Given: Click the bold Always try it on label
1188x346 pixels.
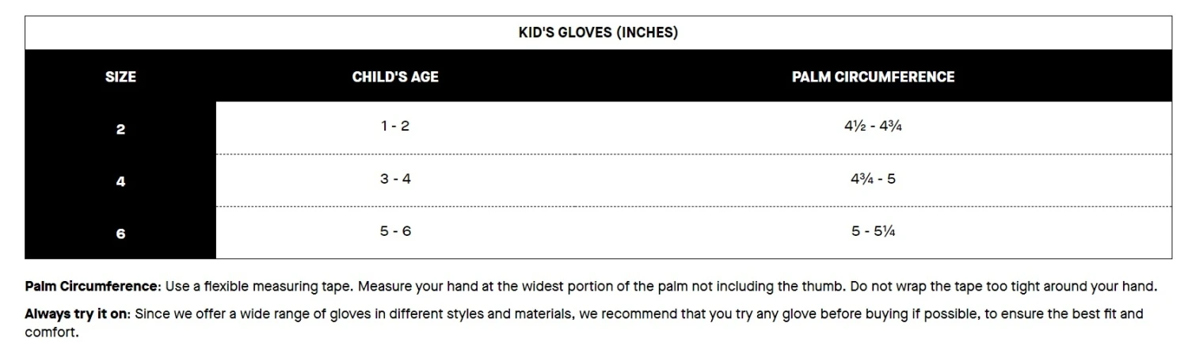Looking at the screenshot, I should pos(76,314).
